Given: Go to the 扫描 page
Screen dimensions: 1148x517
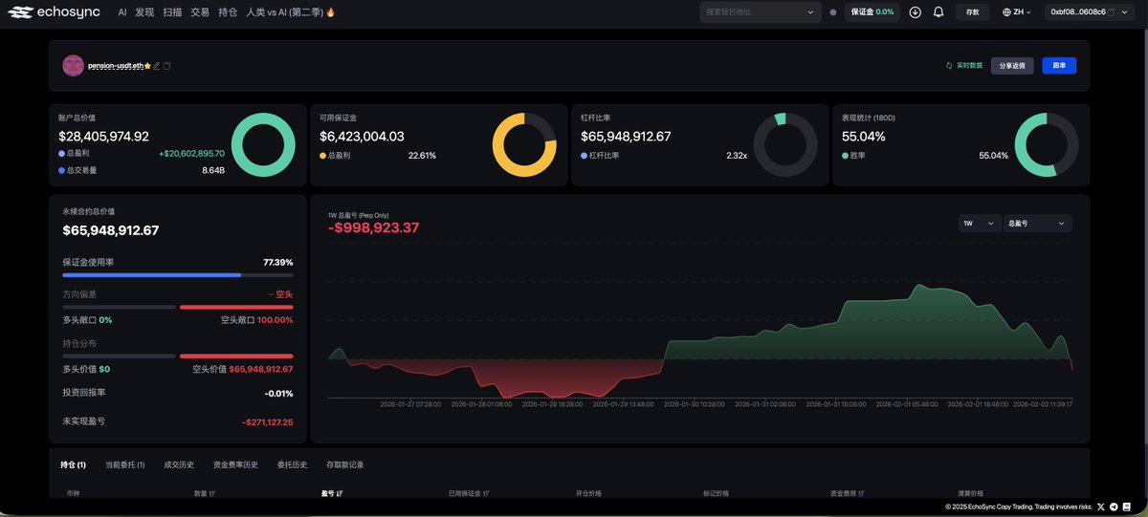Looking at the screenshot, I should click(x=172, y=12).
